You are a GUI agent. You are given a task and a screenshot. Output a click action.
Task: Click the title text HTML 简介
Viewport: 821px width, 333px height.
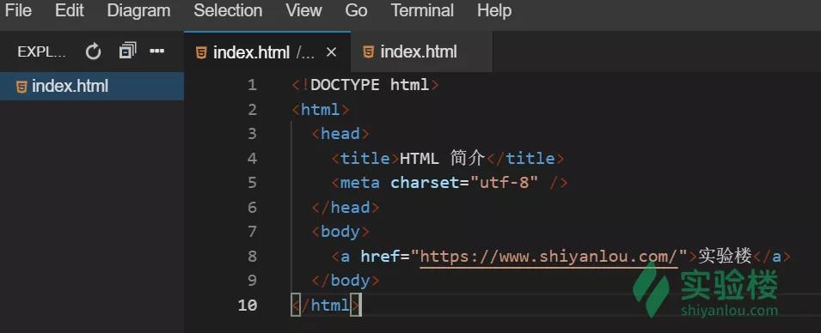[x=444, y=159]
